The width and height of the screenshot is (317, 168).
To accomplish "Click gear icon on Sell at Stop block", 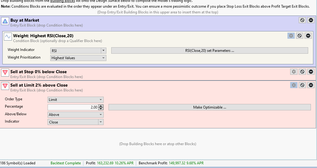I will (294, 72).
